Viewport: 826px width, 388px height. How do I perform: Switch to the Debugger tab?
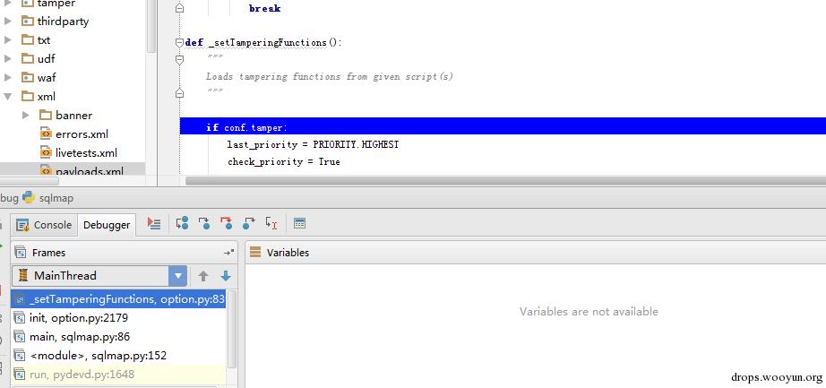click(107, 225)
